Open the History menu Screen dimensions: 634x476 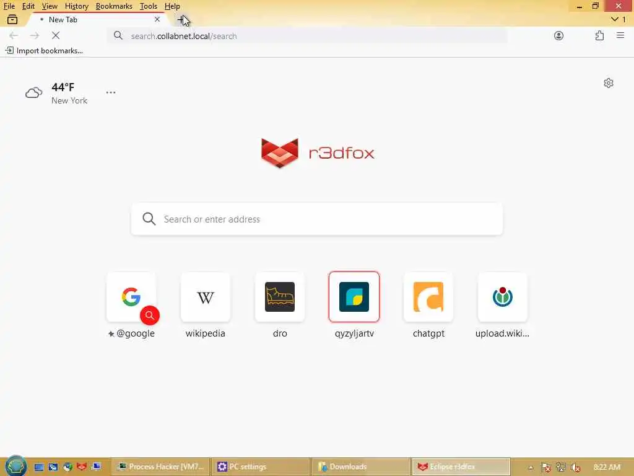pyautogui.click(x=76, y=6)
